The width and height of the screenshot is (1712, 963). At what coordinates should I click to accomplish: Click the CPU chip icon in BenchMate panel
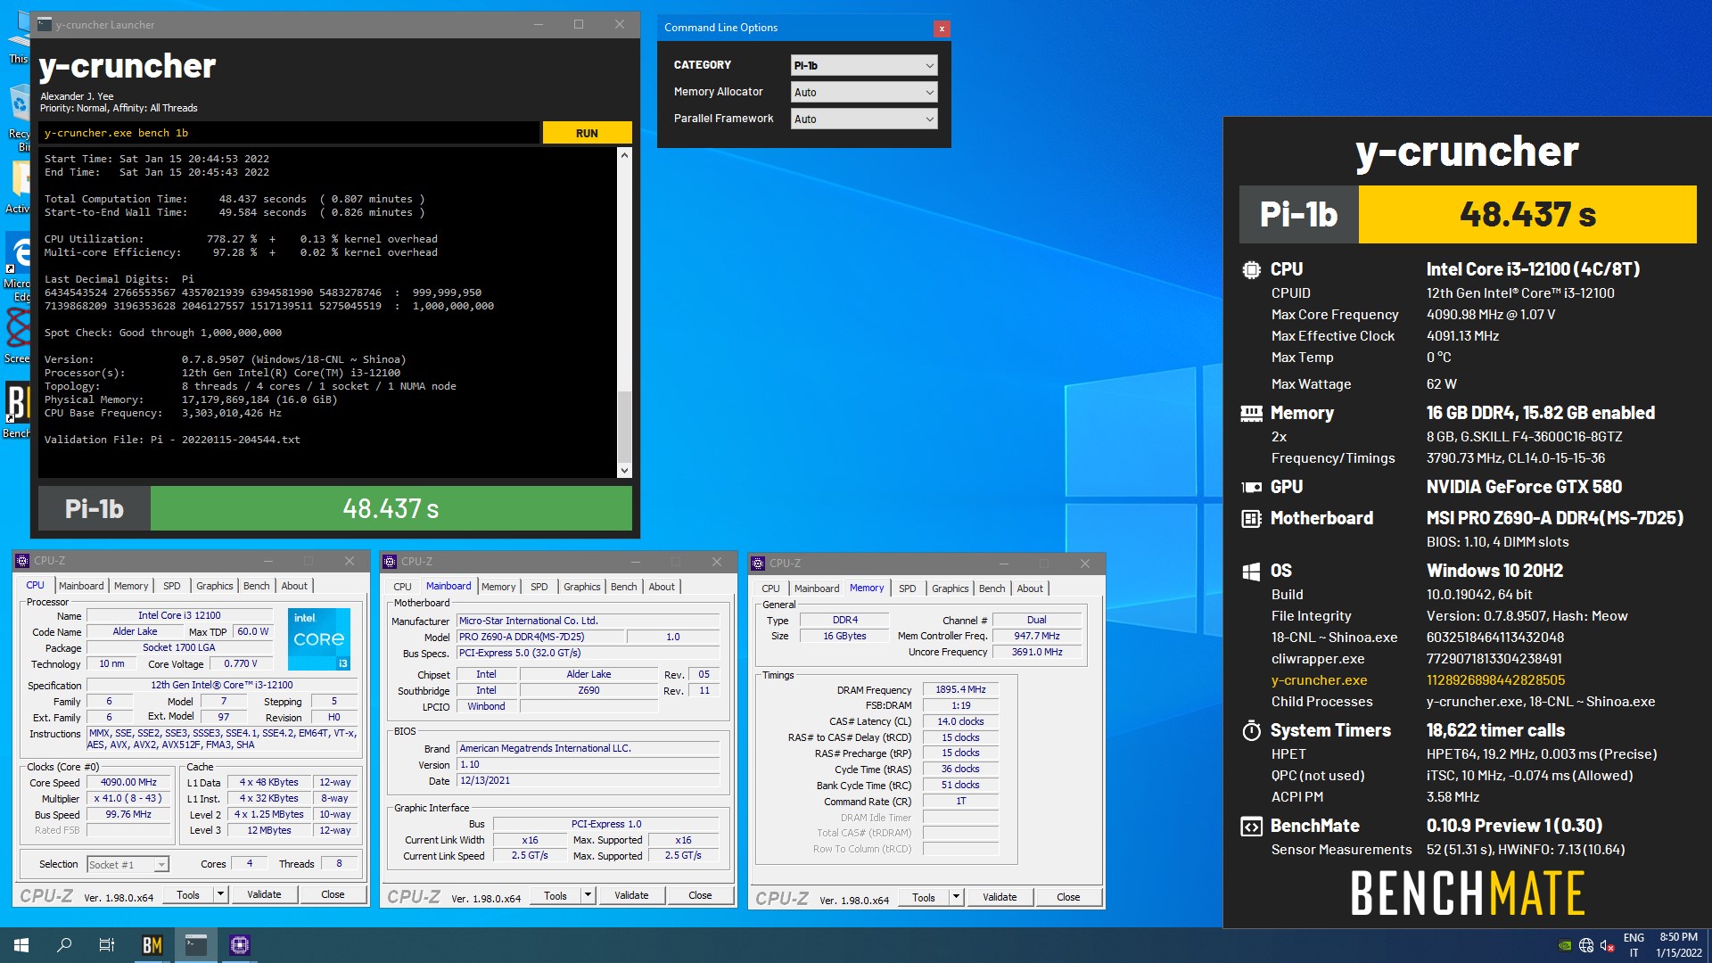(1252, 269)
